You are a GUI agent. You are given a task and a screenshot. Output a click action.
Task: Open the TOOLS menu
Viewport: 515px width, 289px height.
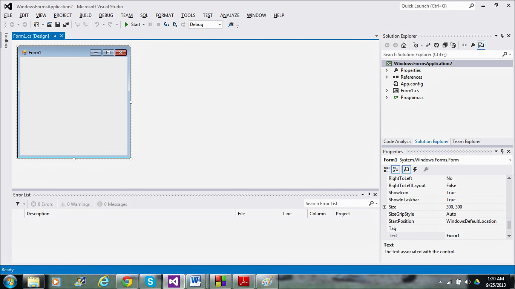click(x=188, y=15)
